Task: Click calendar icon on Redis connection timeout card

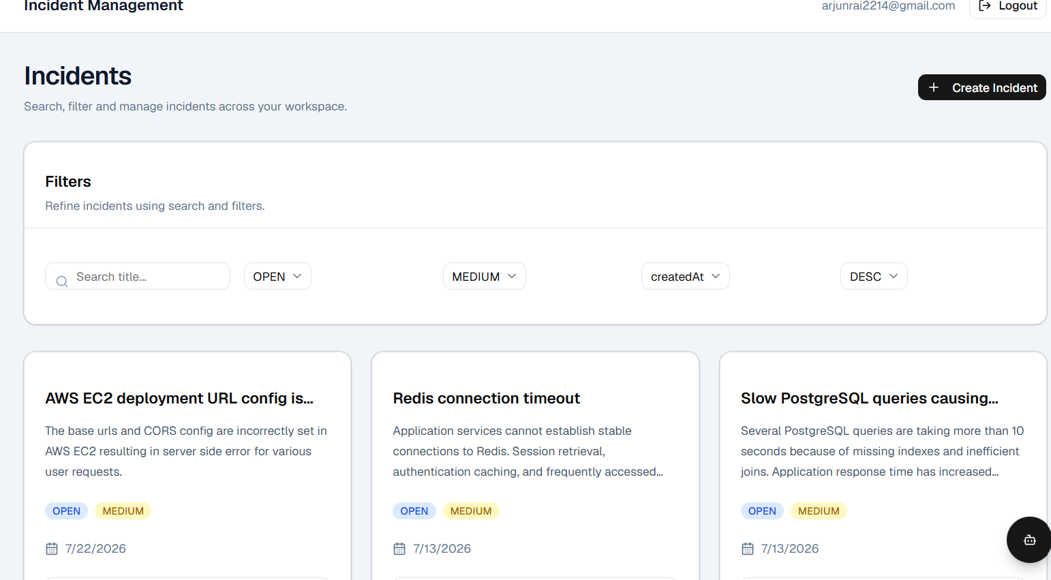Action: [399, 549]
